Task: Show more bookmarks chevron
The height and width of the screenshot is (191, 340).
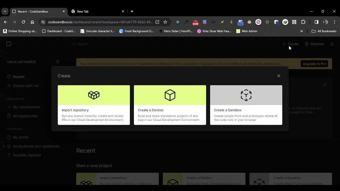Action: tap(301, 31)
